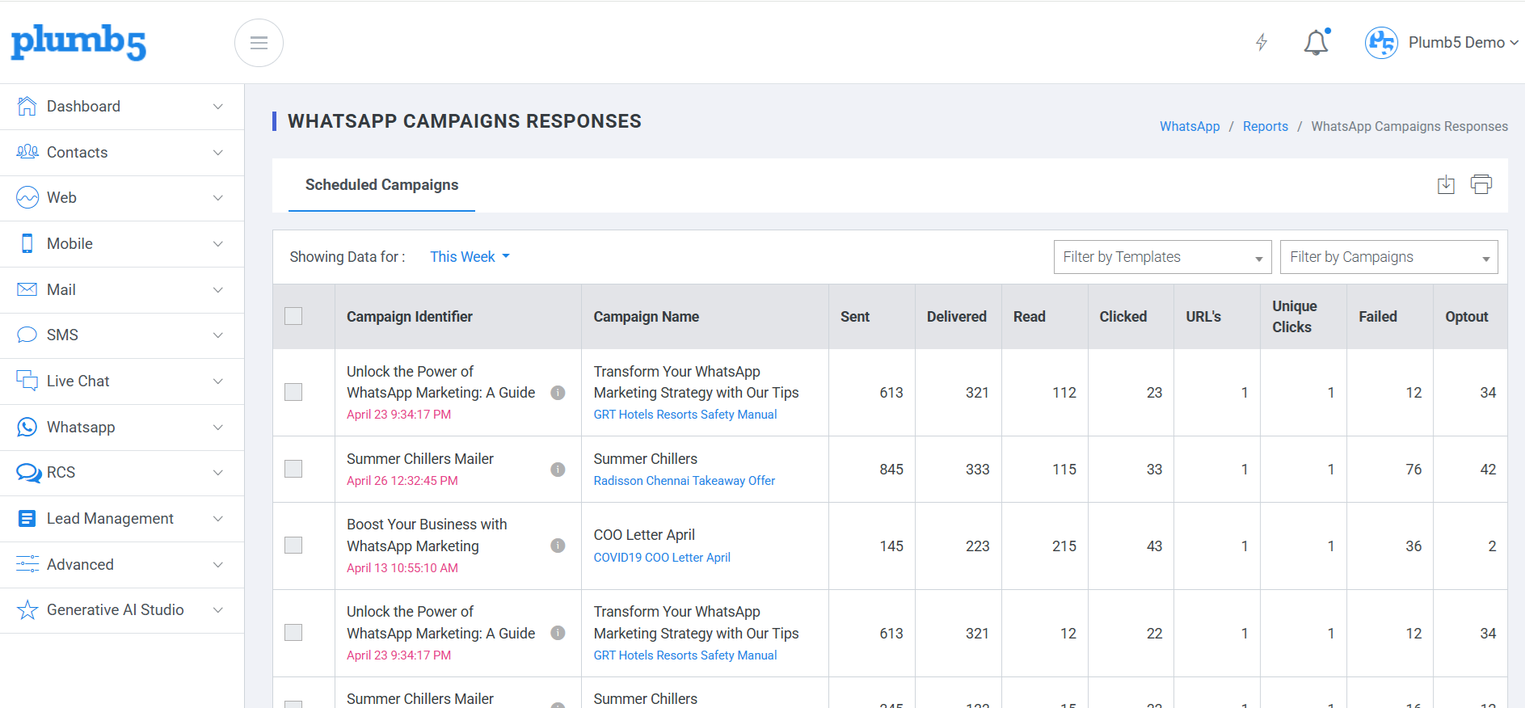
Task: Open Radisson Chennai Takeaway Offer template link
Action: click(685, 481)
